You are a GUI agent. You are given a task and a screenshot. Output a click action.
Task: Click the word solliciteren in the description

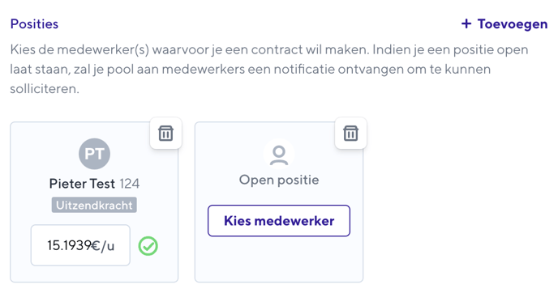tap(45, 88)
